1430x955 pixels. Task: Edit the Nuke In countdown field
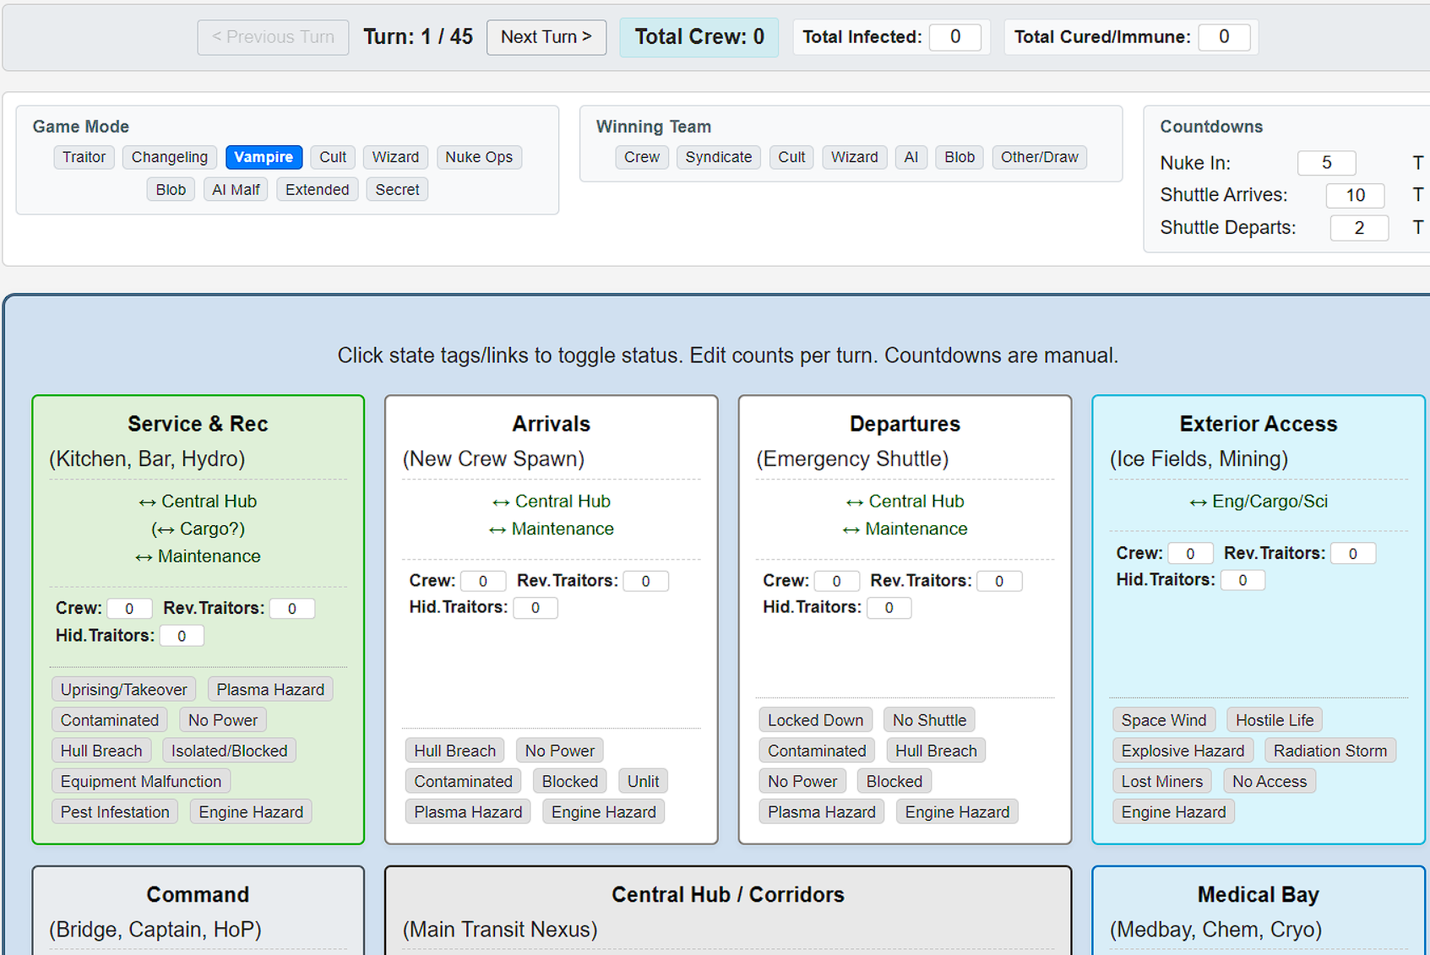point(1326,163)
